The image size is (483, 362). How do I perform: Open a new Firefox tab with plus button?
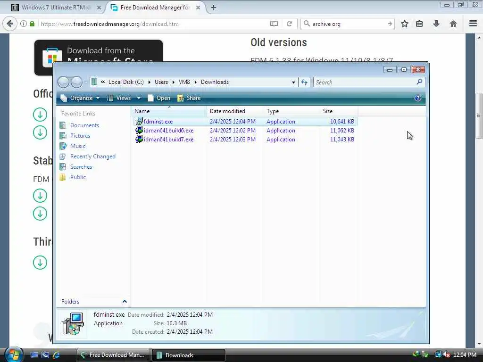[x=214, y=8]
